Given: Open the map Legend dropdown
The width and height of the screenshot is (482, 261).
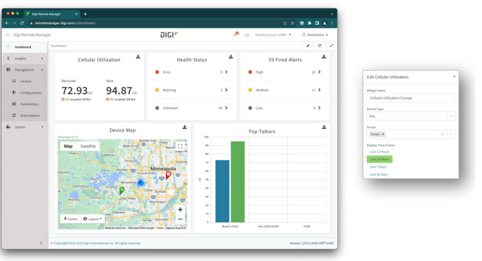Looking at the screenshot, I should [x=92, y=219].
